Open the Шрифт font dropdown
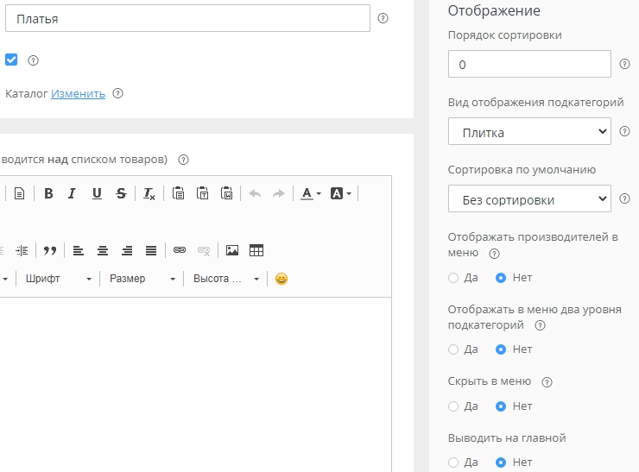639x472 pixels. 58,279
